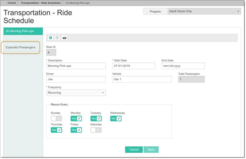
Task: Click the eye view icon
Action: [x=64, y=38]
